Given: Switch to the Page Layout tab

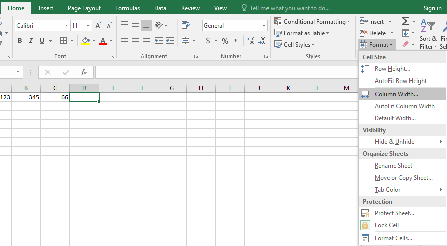Looking at the screenshot, I should 84,8.
